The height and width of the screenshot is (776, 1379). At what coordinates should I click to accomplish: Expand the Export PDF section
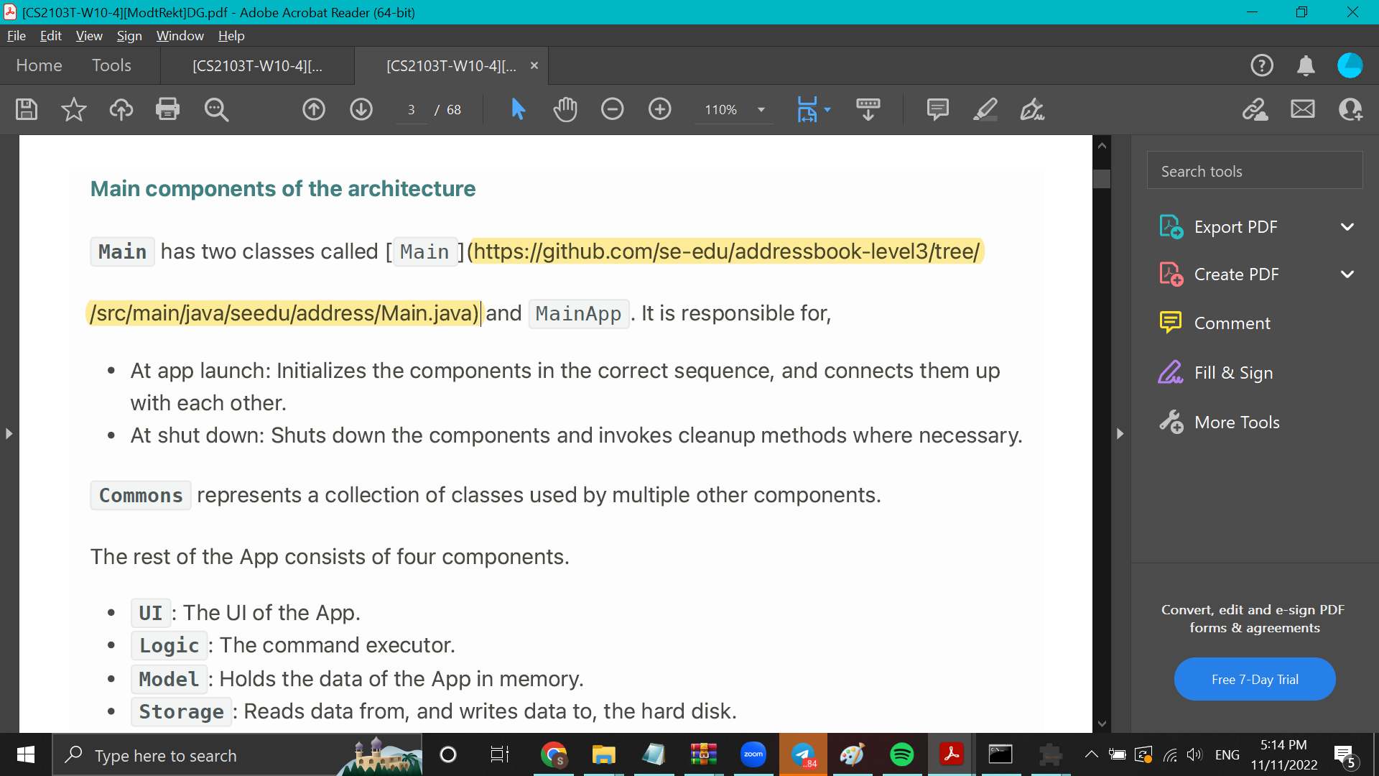coord(1347,227)
